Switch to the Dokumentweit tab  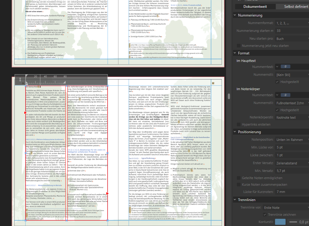(x=255, y=7)
